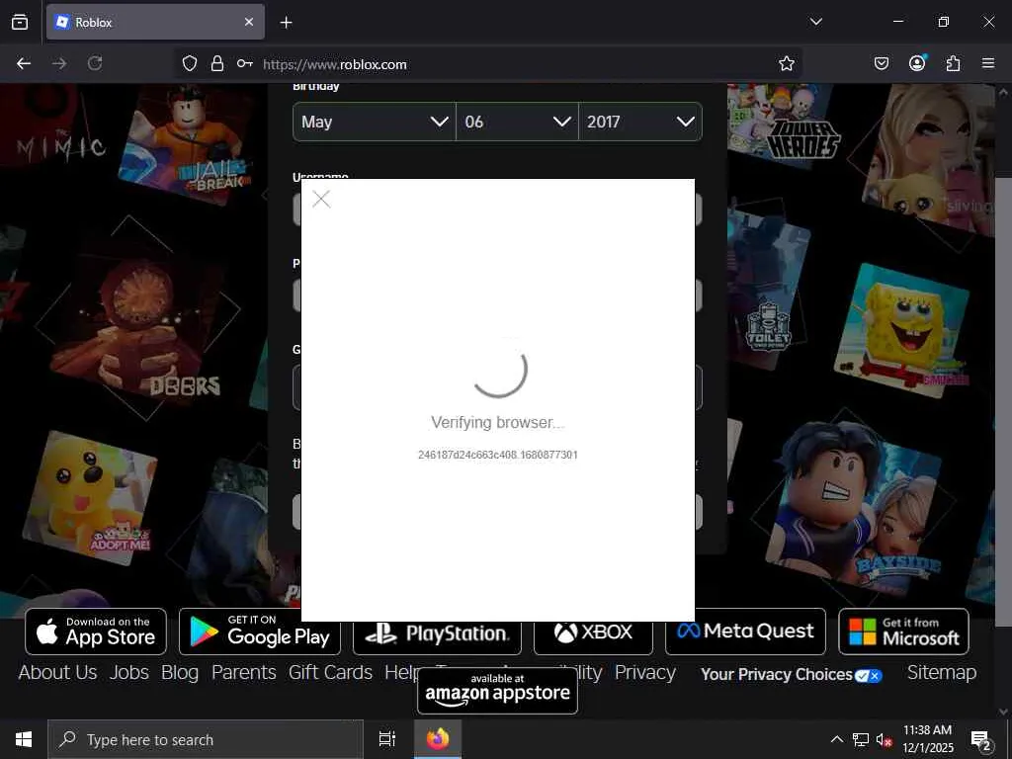1012x759 pixels.
Task: Open the Get it on Google Play badge
Action: [259, 632]
